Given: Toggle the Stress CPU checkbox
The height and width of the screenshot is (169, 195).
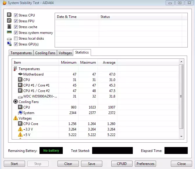Looking at the screenshot, I should 16,15.
